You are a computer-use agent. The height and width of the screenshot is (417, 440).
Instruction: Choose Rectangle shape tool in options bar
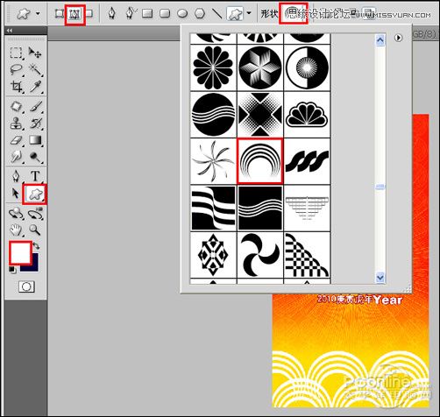[147, 13]
